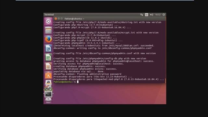208x117 pixels.
Task: Click line 'granting access to database phpmyadmin'
Action: [x=104, y=61]
